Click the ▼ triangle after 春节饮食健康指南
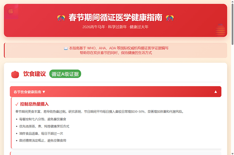This screenshot has height=155, width=234. click(x=44, y=92)
